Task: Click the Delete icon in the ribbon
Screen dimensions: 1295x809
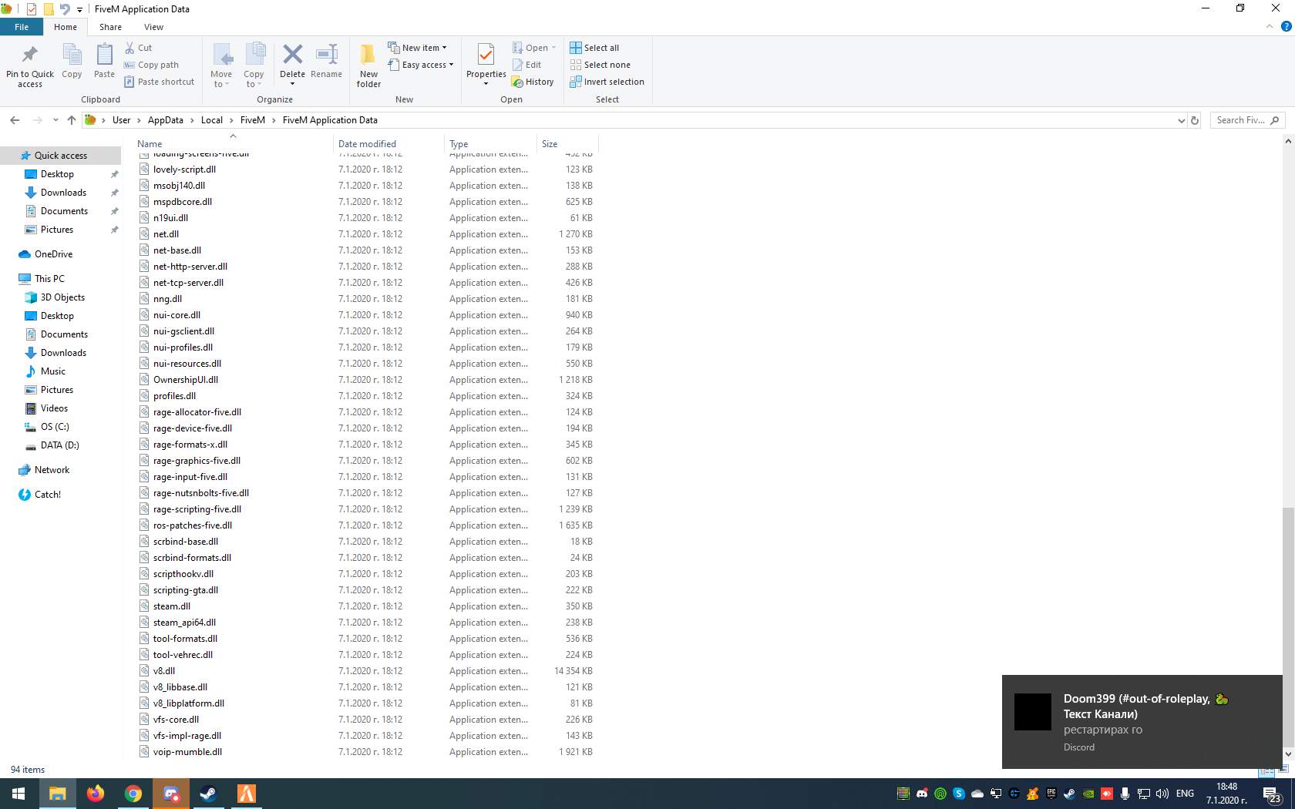Action: [292, 56]
